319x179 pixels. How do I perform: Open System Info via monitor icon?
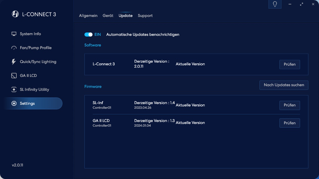pyautogui.click(x=14, y=34)
